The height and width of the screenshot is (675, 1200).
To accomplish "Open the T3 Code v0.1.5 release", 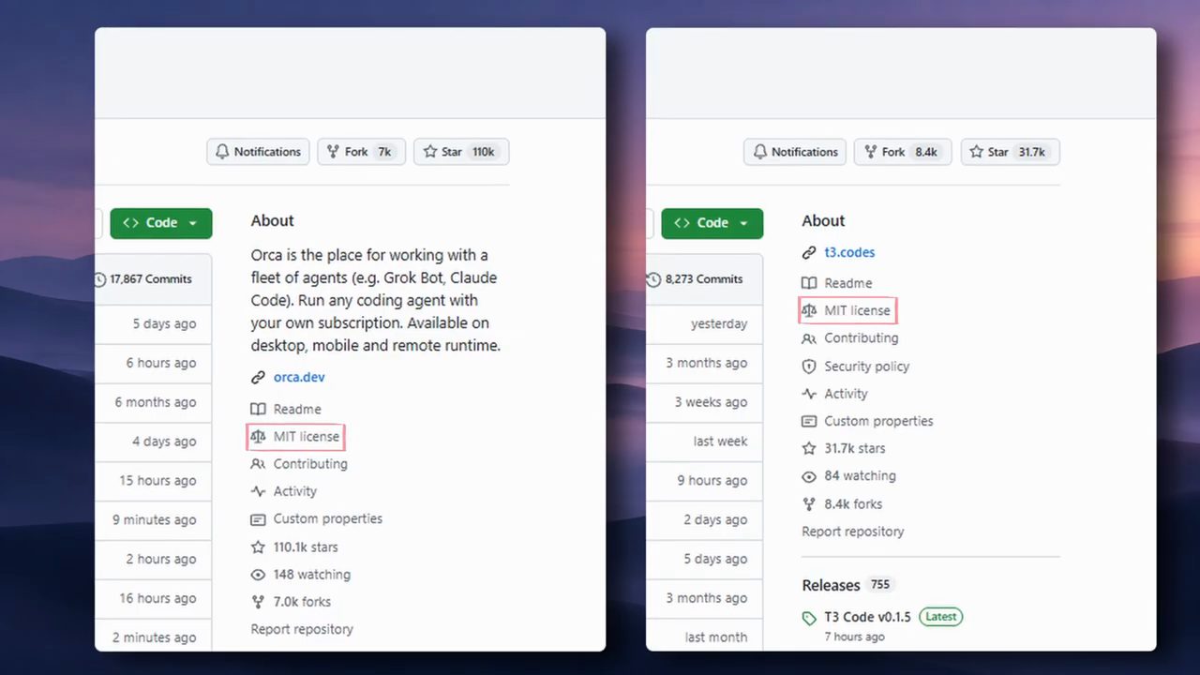I will pyautogui.click(x=867, y=618).
